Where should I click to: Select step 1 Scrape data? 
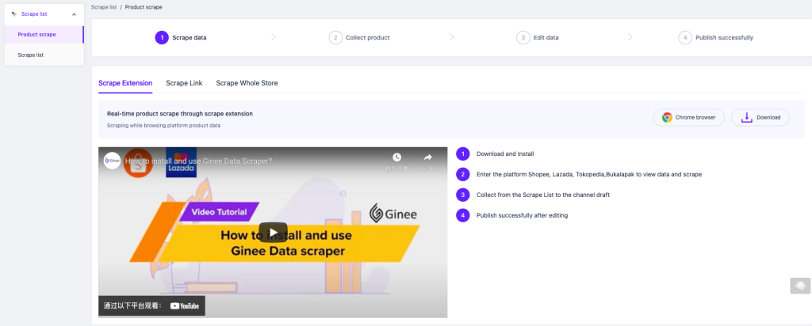pyautogui.click(x=162, y=38)
